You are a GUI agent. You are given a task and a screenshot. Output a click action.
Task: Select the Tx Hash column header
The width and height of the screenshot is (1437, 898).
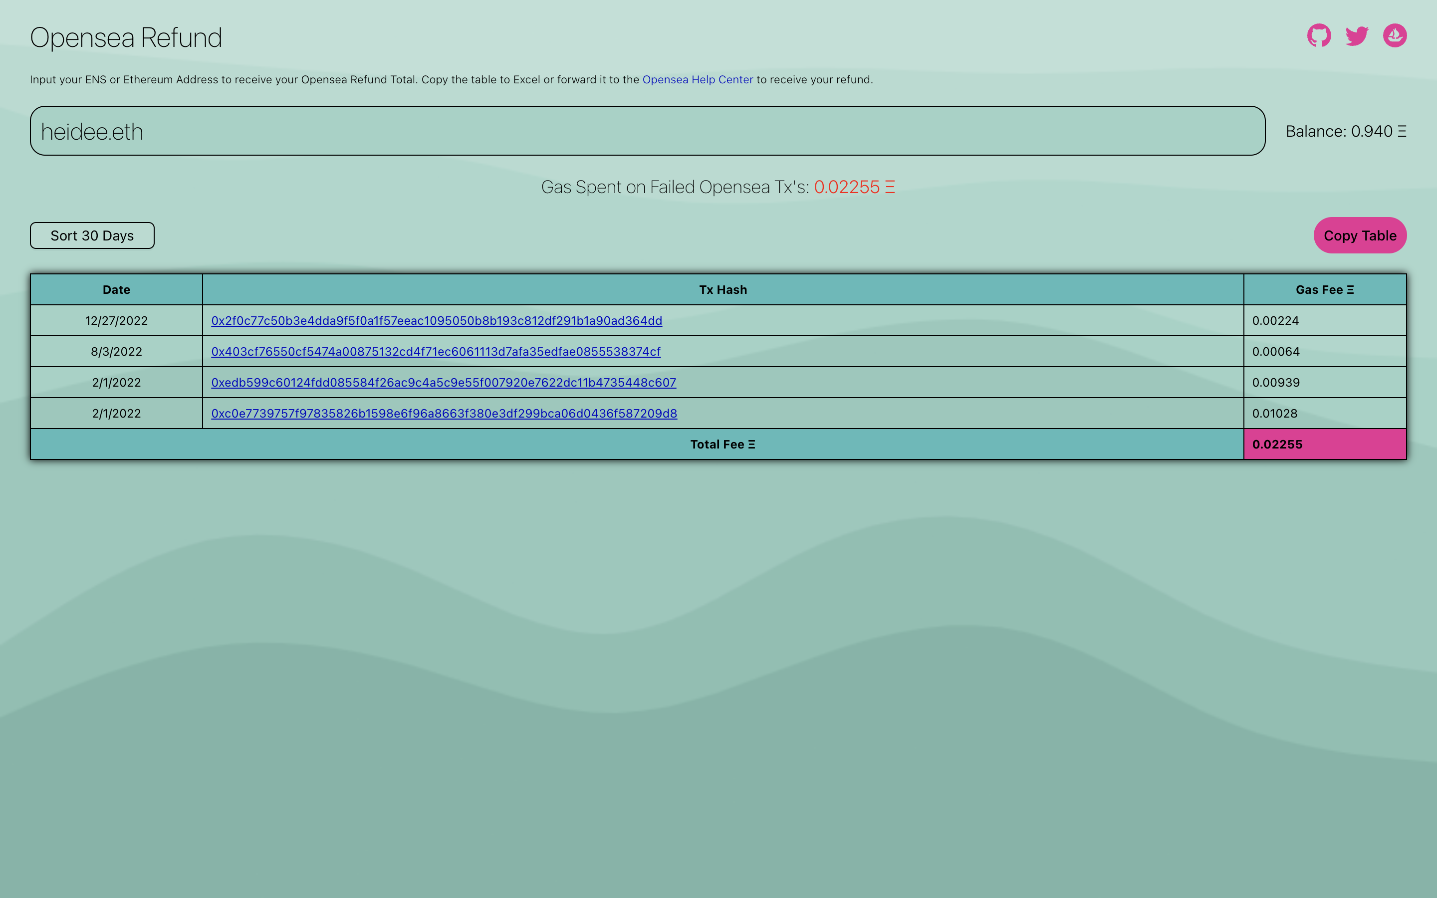[x=722, y=290]
